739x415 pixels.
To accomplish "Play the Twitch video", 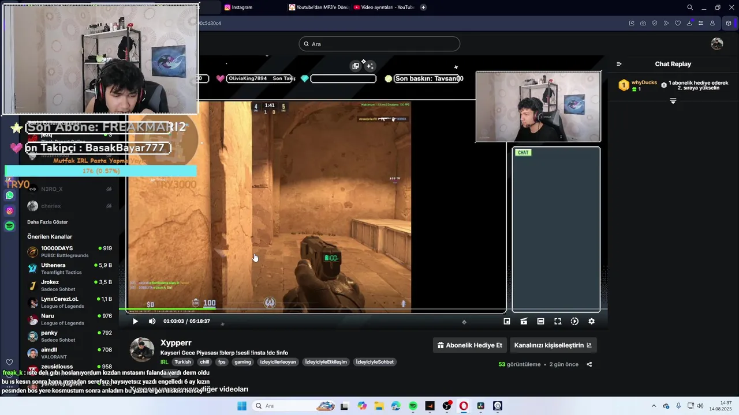I will tap(135, 322).
